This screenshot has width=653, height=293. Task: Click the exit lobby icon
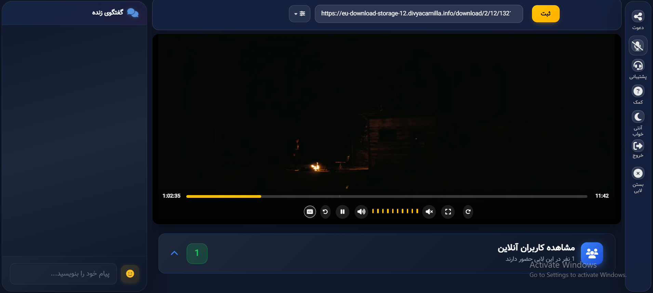click(638, 146)
